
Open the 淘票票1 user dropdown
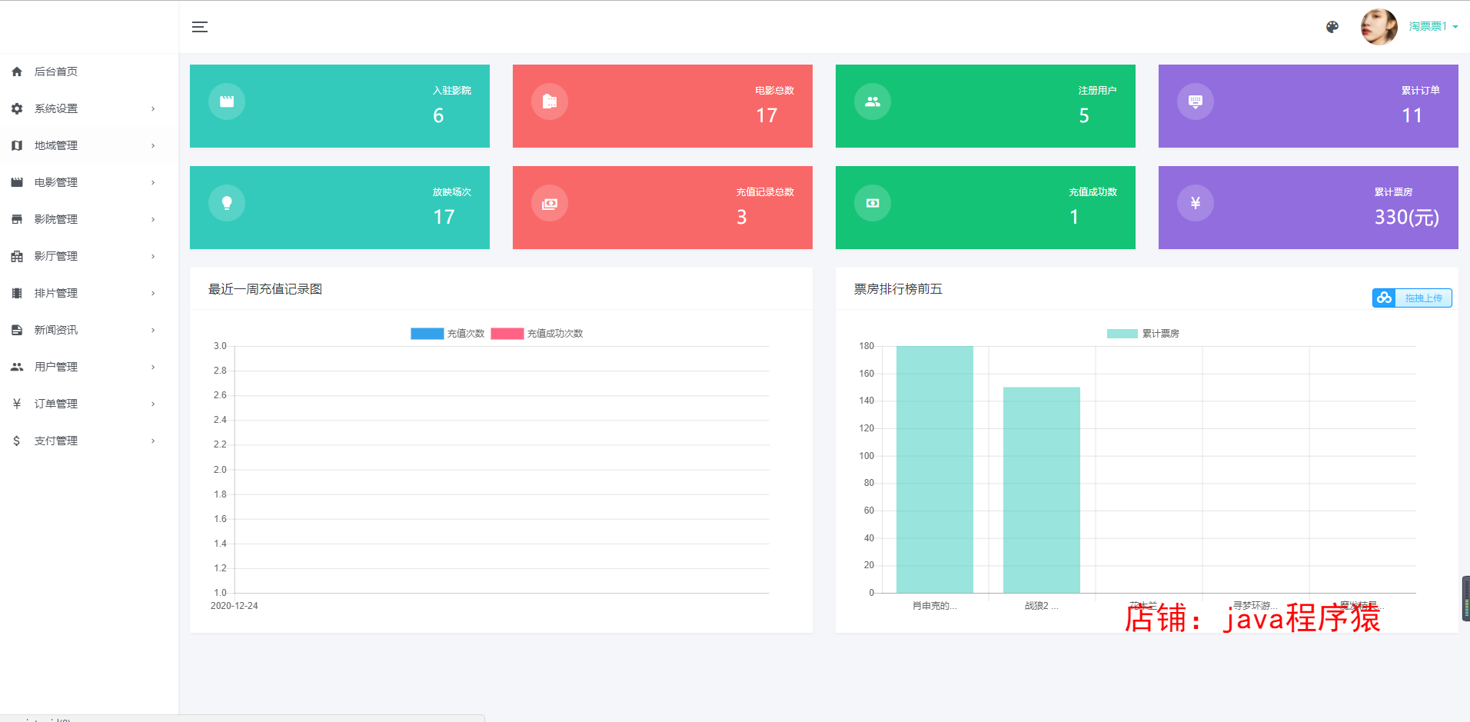click(1433, 26)
